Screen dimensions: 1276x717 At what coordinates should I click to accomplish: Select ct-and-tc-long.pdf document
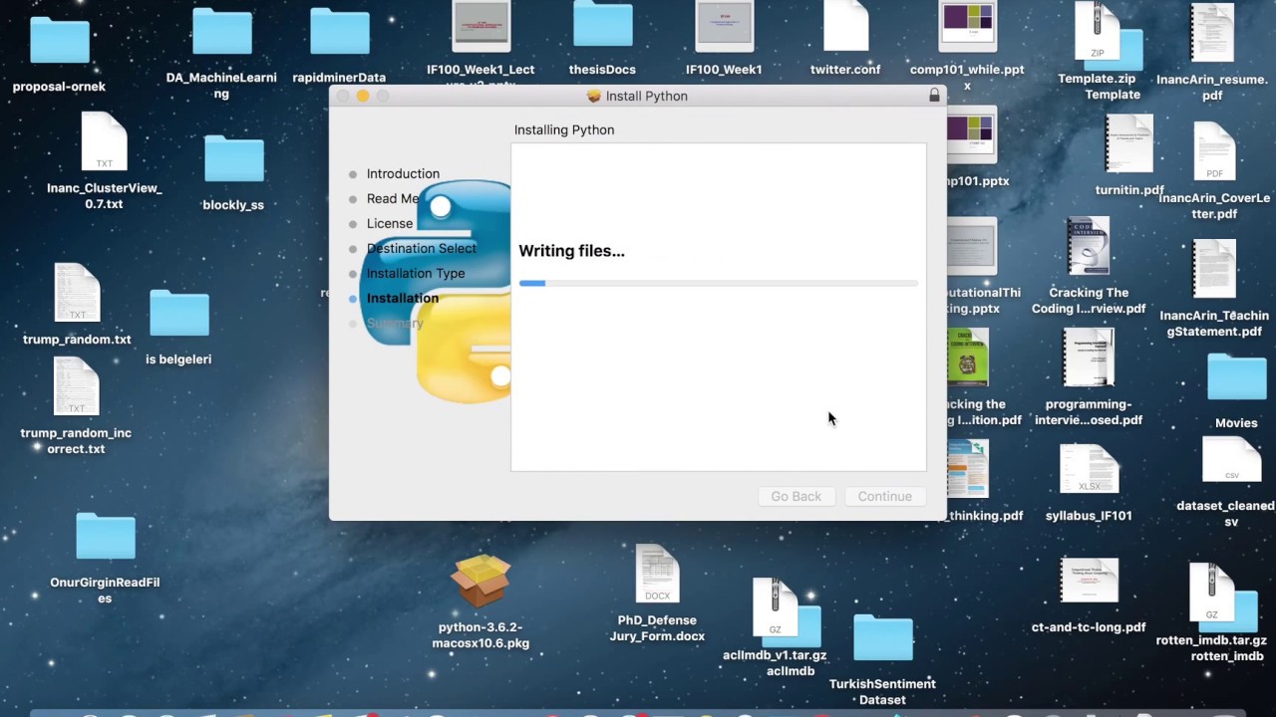tap(1089, 582)
